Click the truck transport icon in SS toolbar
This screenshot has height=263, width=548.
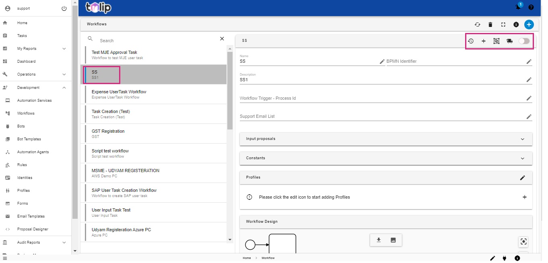(509, 41)
